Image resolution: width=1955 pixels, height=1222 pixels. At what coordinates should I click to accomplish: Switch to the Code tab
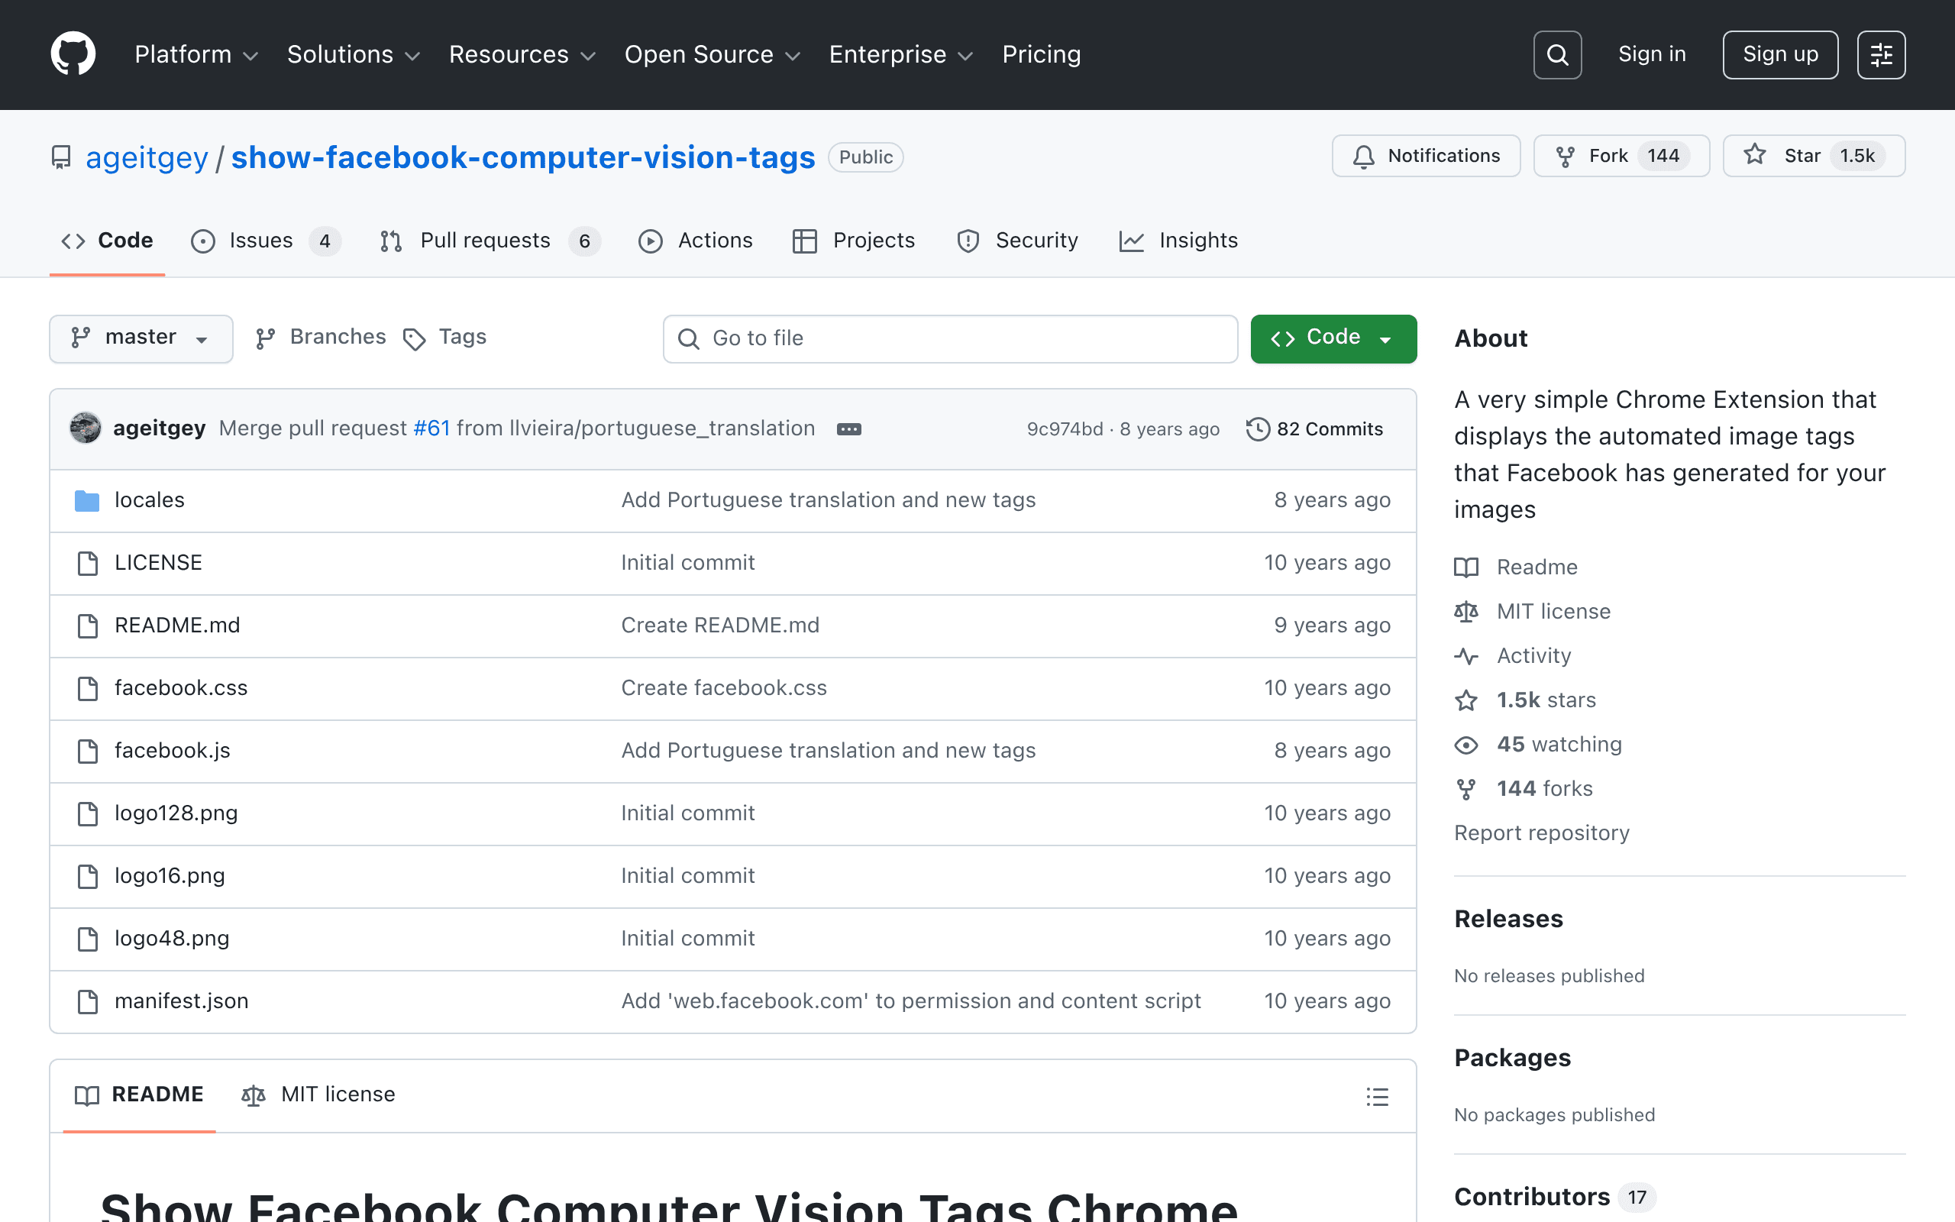point(108,241)
